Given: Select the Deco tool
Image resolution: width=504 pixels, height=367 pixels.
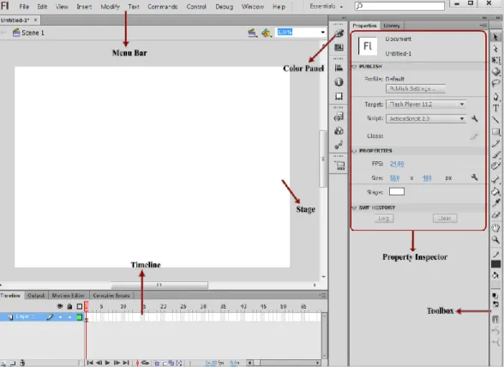Looking at the screenshot, I should [x=495, y=166].
